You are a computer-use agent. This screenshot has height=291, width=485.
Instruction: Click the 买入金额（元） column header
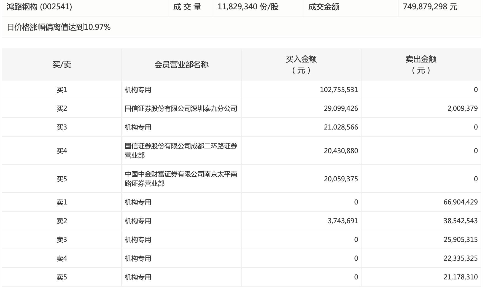pos(301,65)
